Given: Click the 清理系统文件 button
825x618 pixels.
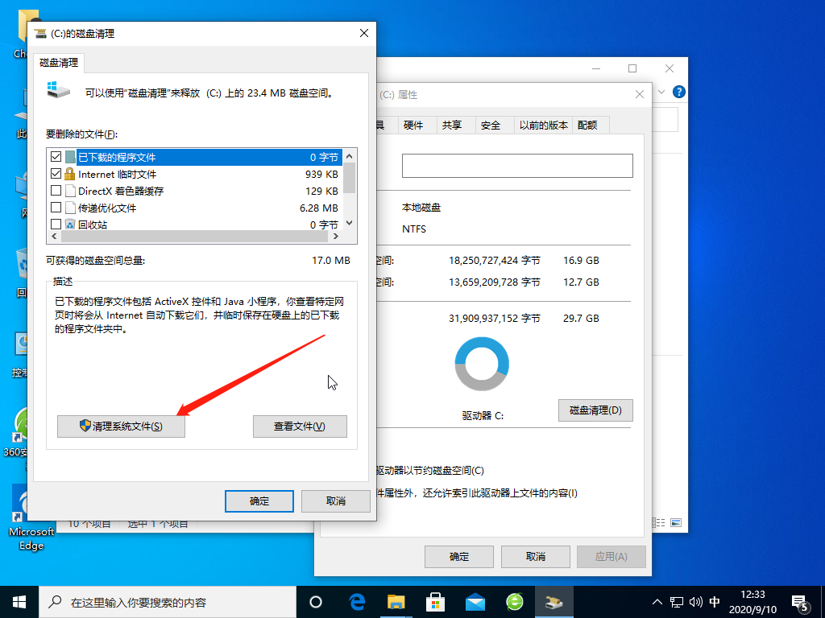Looking at the screenshot, I should click(121, 426).
